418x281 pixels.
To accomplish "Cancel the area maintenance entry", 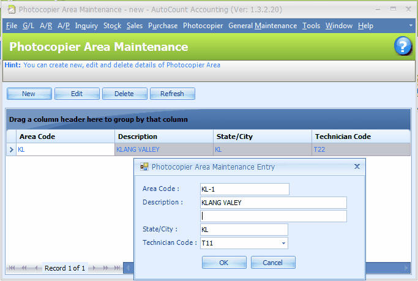I will click(x=273, y=263).
